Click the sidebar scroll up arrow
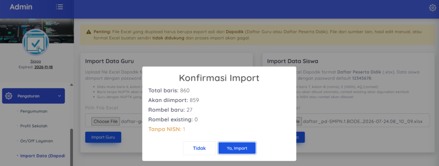This screenshot has height=166, width=439. tap(72, 85)
